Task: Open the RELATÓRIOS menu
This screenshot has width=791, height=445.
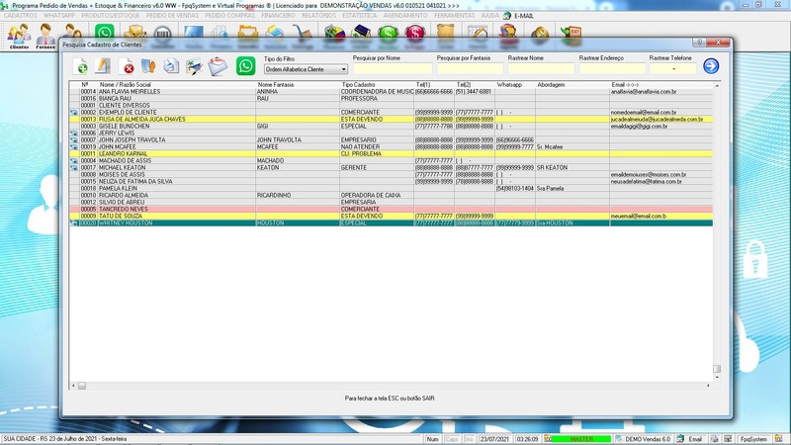Action: [318, 16]
